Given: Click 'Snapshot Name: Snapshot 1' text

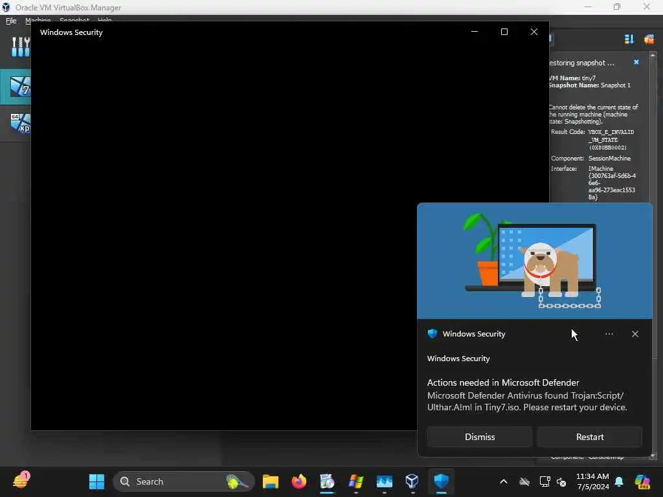Looking at the screenshot, I should tap(590, 85).
